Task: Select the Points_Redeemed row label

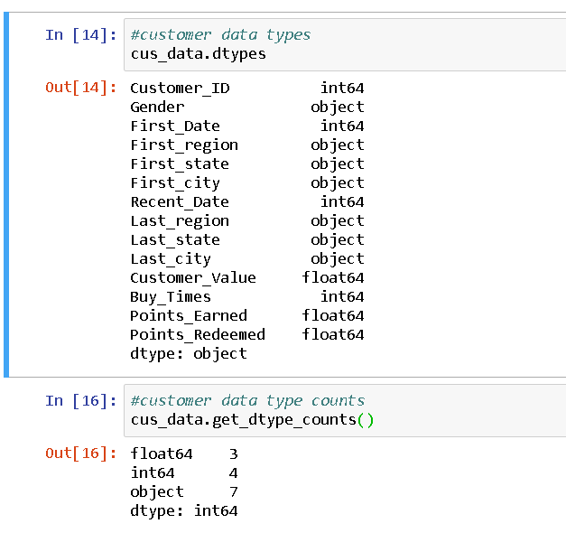Action: point(198,335)
